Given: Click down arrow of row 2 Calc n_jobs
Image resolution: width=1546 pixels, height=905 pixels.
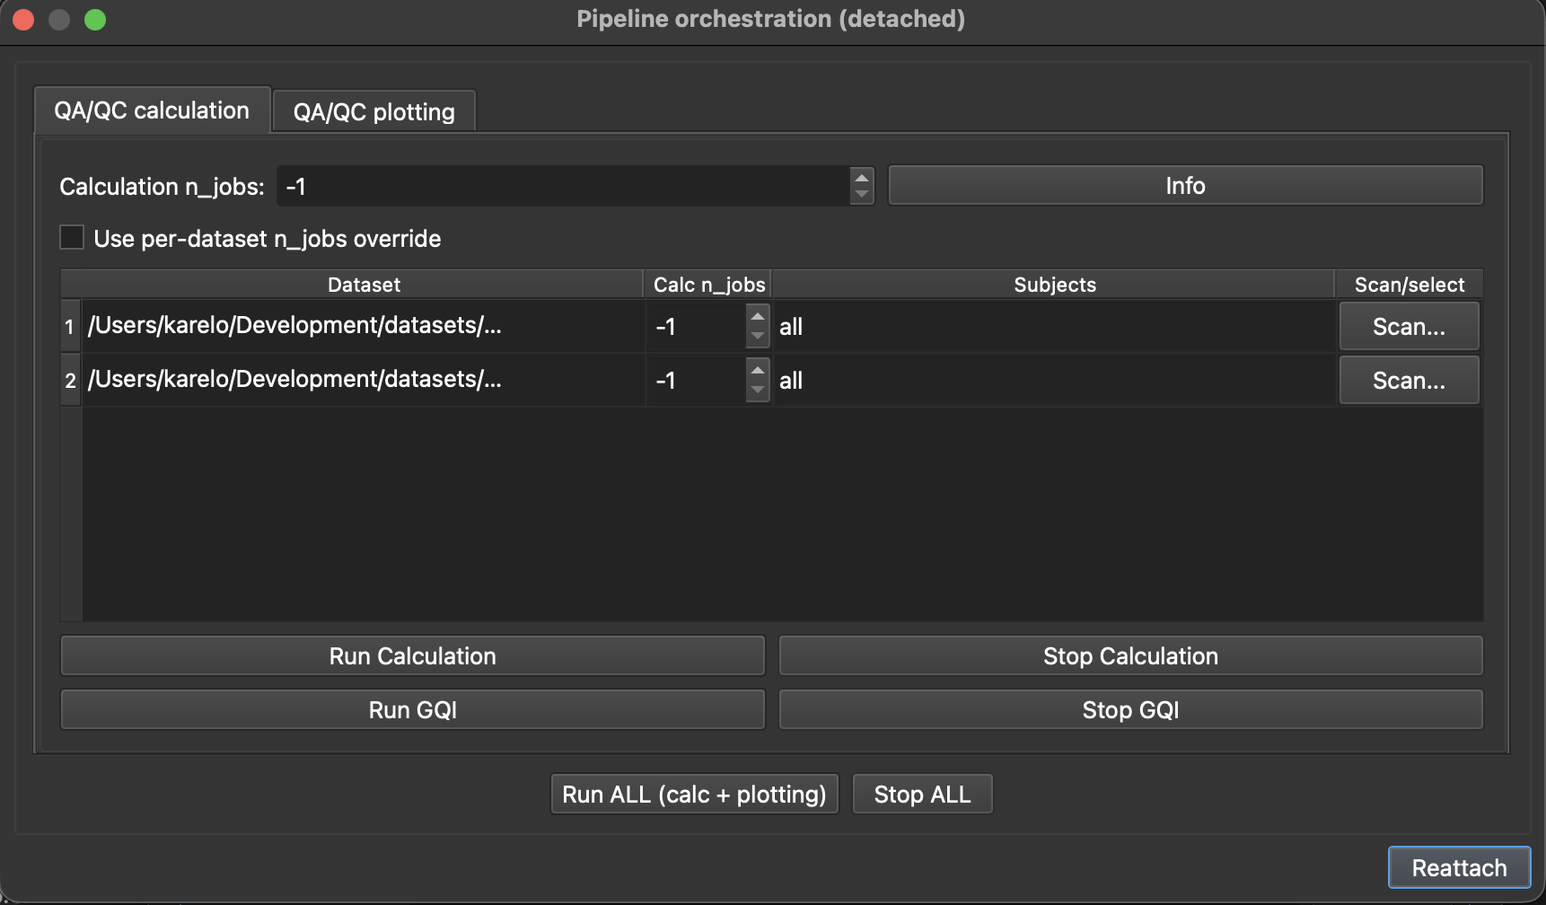Looking at the screenshot, I should (758, 391).
